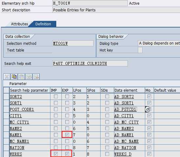Viewport: 180px width, 157px height.
Task: Open the POST_CODE1 parameter link
Action: pyautogui.click(x=22, y=109)
